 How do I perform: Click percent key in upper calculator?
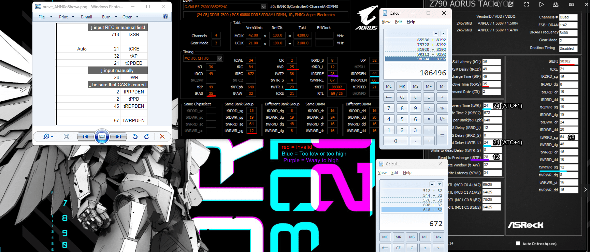(442, 108)
